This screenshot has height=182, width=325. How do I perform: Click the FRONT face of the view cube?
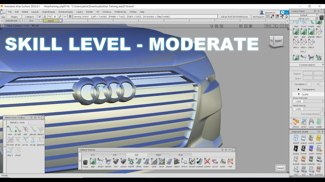tap(278, 41)
